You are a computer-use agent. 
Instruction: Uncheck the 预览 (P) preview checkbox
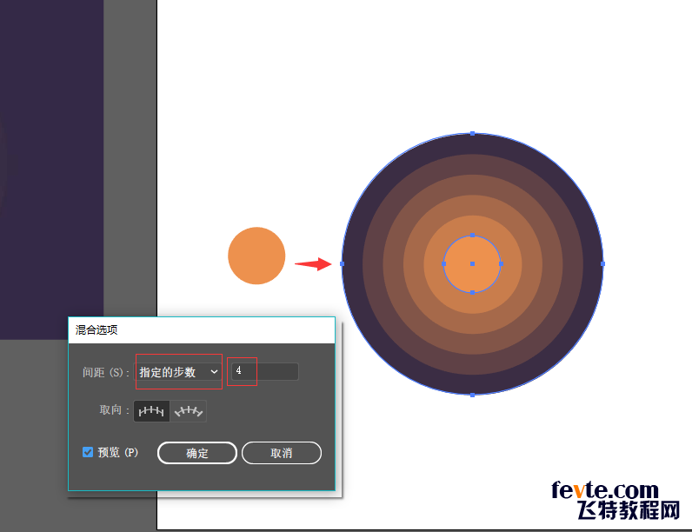pyautogui.click(x=88, y=452)
